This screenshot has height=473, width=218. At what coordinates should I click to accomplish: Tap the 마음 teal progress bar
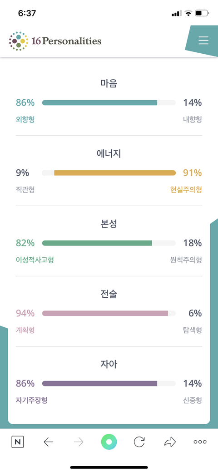coord(109,102)
